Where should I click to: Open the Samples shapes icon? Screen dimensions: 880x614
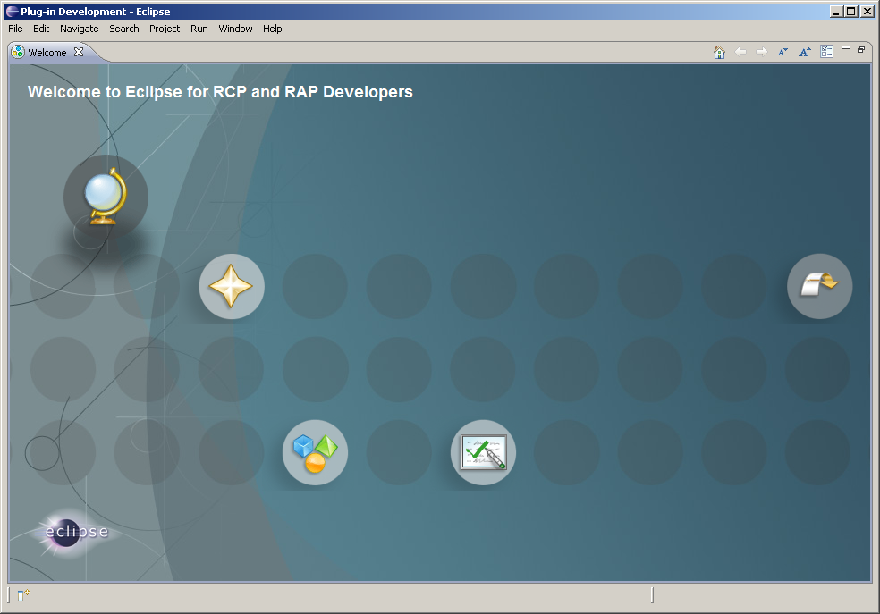click(x=315, y=452)
